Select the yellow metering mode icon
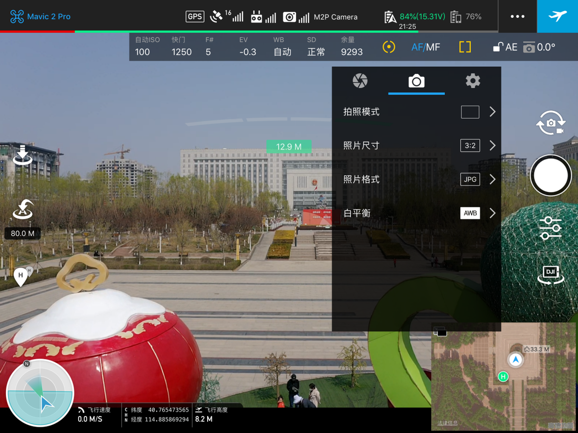This screenshot has width=578, height=433. [389, 47]
